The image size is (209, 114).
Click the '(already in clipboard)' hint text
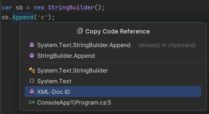click(167, 45)
